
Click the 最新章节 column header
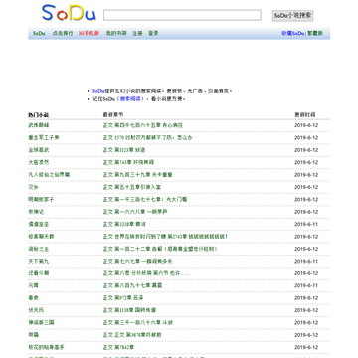click(x=113, y=115)
